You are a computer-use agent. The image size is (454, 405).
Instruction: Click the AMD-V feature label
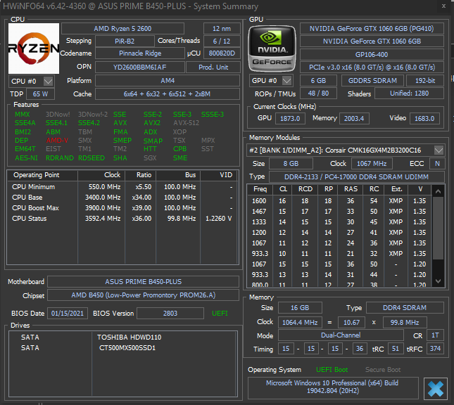point(57,141)
